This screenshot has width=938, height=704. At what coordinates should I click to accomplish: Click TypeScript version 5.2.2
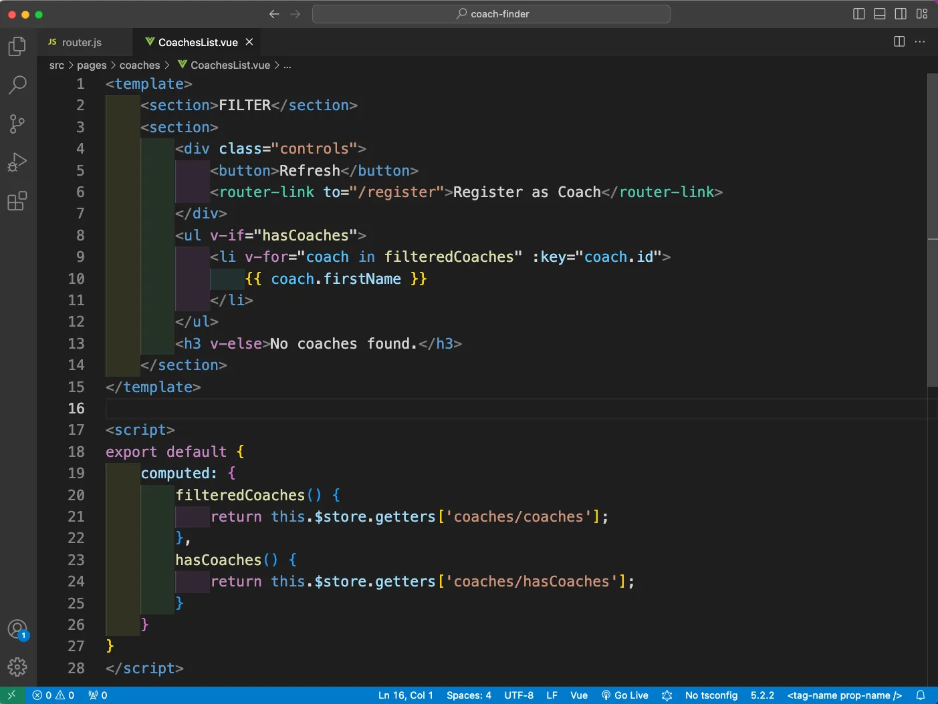click(x=762, y=695)
